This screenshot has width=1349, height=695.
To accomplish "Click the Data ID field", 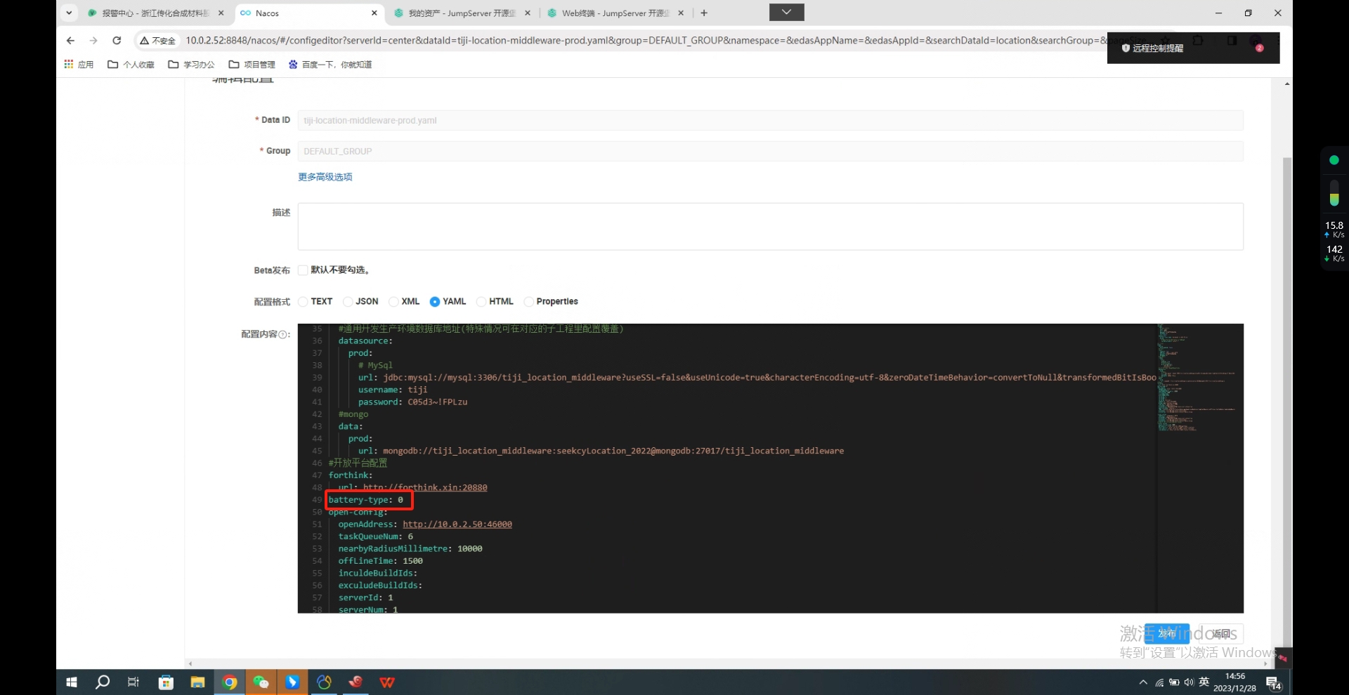I will coord(770,121).
